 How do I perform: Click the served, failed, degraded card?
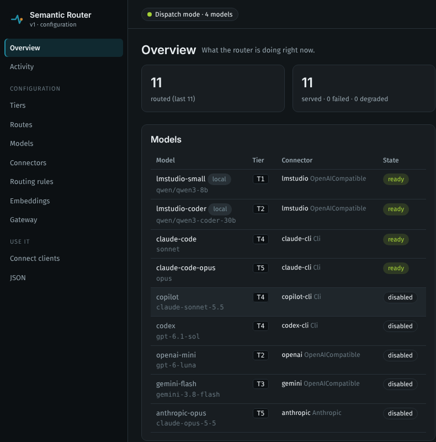coord(364,88)
